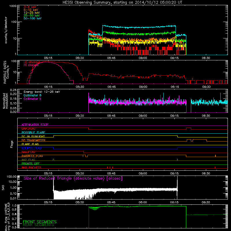Click the ATTENUATOR_STATE flag label
The image size is (231, 231).
pyautogui.click(x=35, y=125)
